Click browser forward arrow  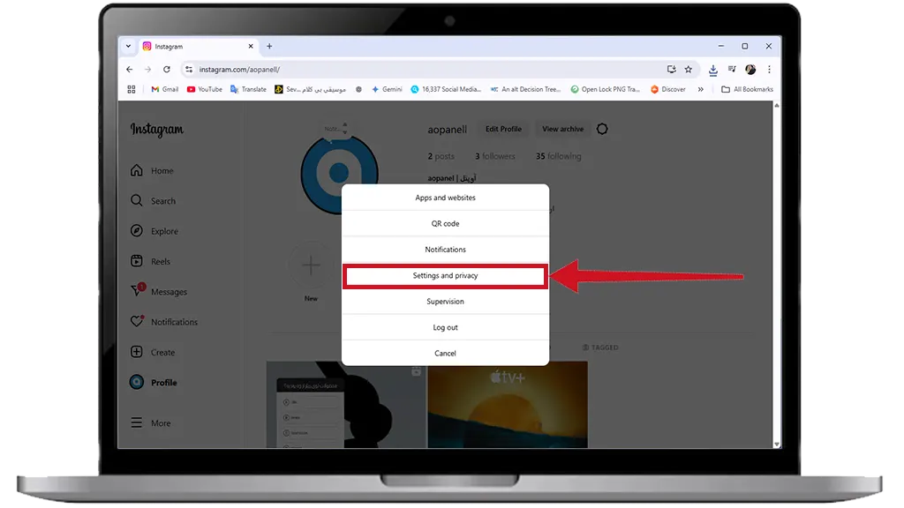(147, 69)
